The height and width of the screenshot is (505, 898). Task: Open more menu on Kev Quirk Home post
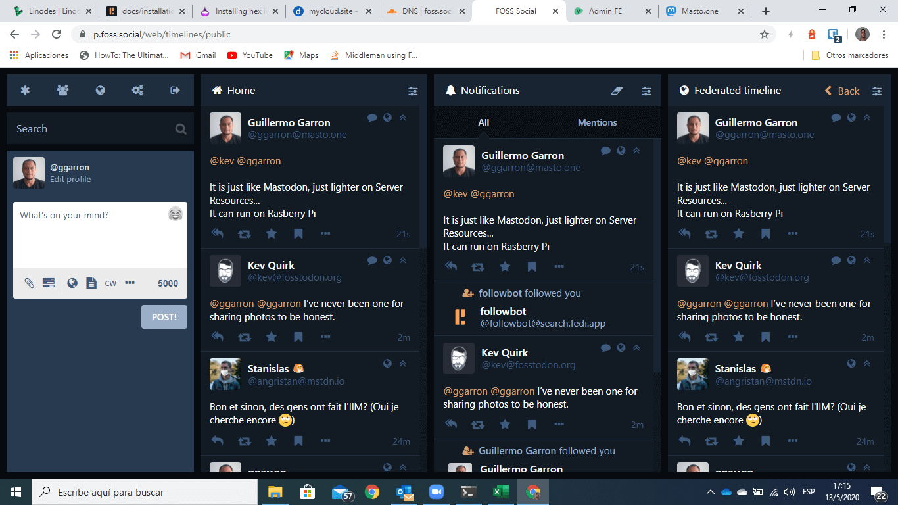tap(325, 337)
